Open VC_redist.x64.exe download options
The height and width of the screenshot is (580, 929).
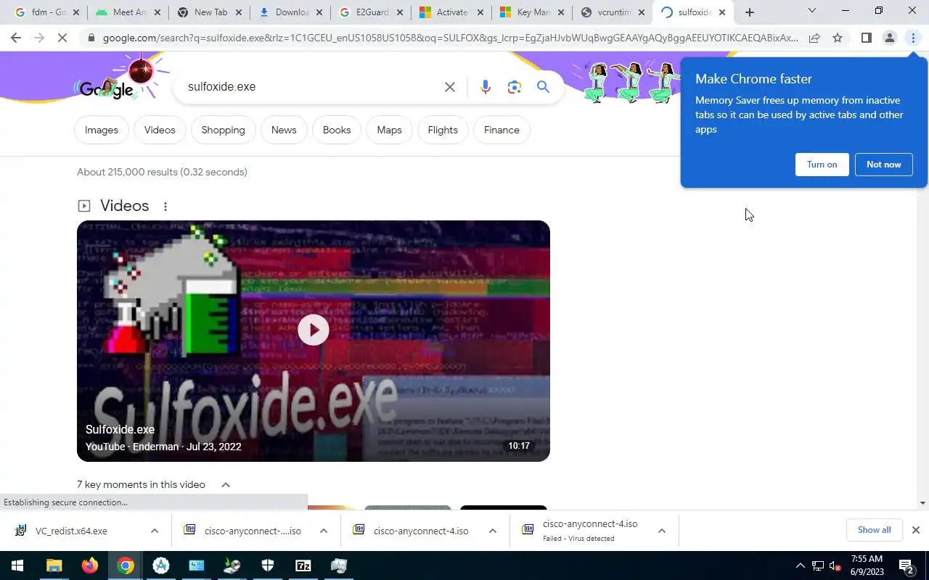pos(155,531)
